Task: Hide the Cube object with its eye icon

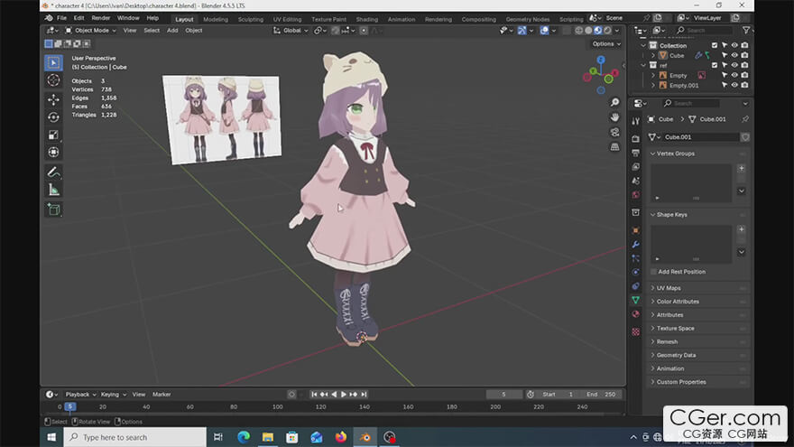Action: pyautogui.click(x=734, y=55)
